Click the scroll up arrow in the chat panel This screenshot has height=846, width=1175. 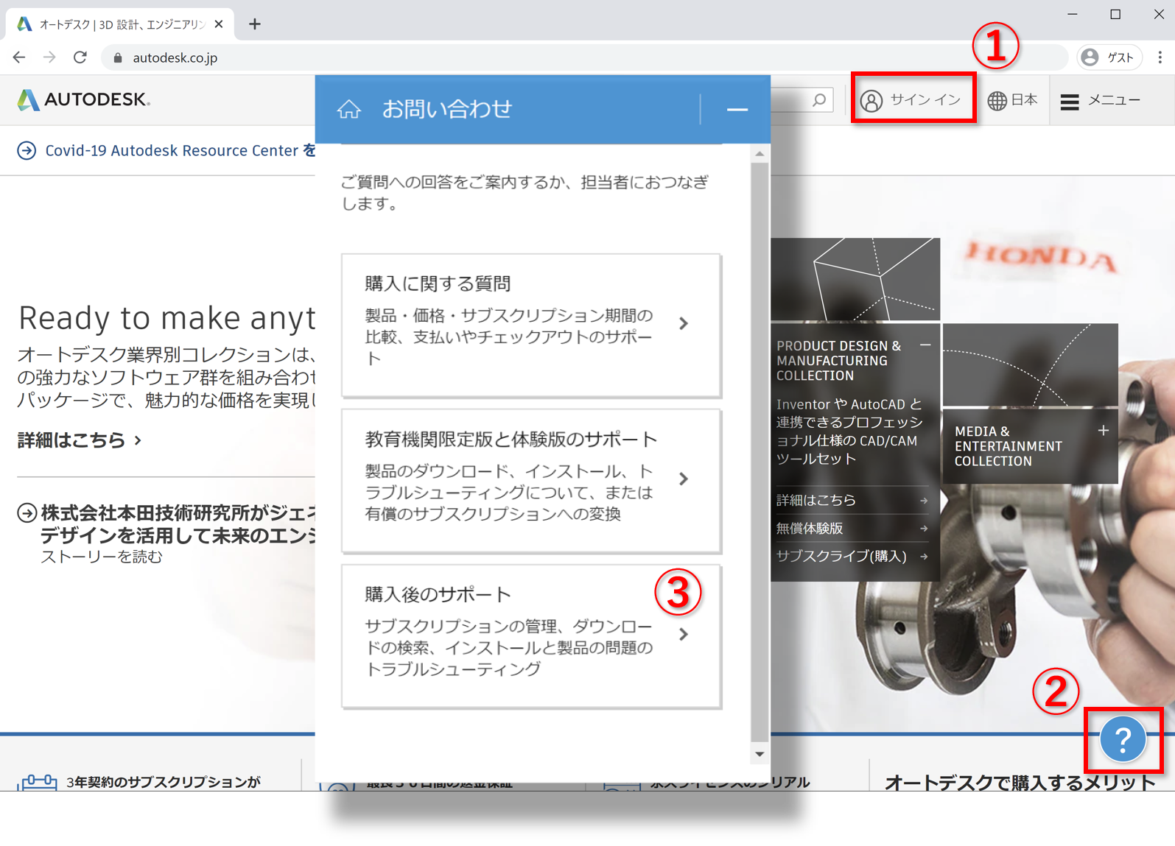[x=760, y=154]
